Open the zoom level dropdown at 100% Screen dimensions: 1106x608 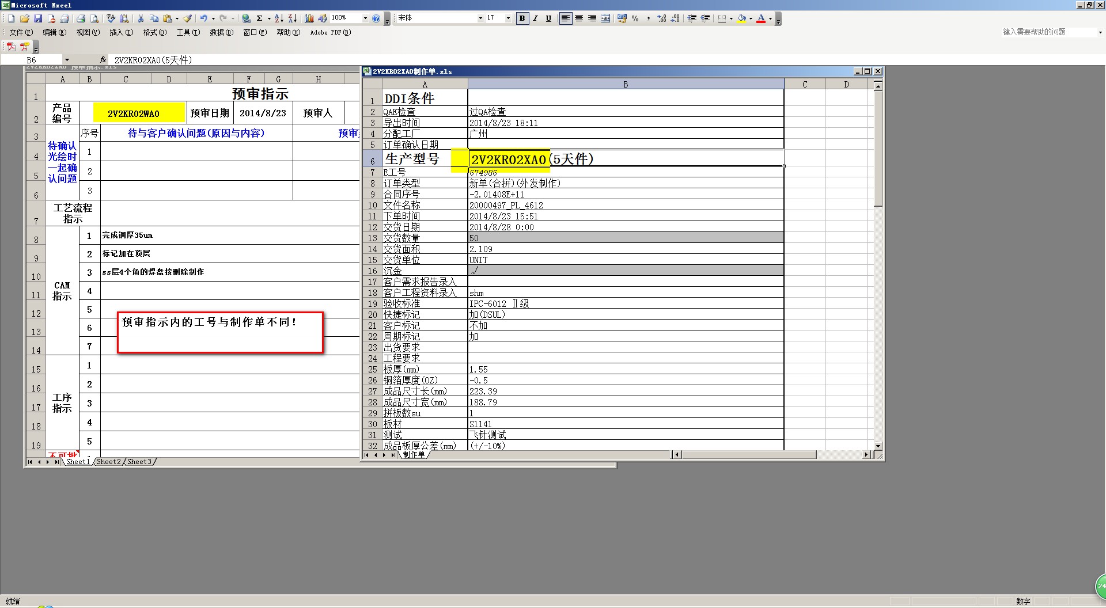pos(365,18)
